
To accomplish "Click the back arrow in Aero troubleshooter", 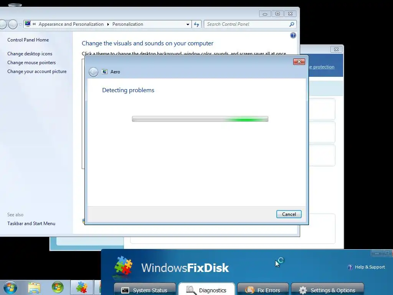I will click(x=94, y=72).
